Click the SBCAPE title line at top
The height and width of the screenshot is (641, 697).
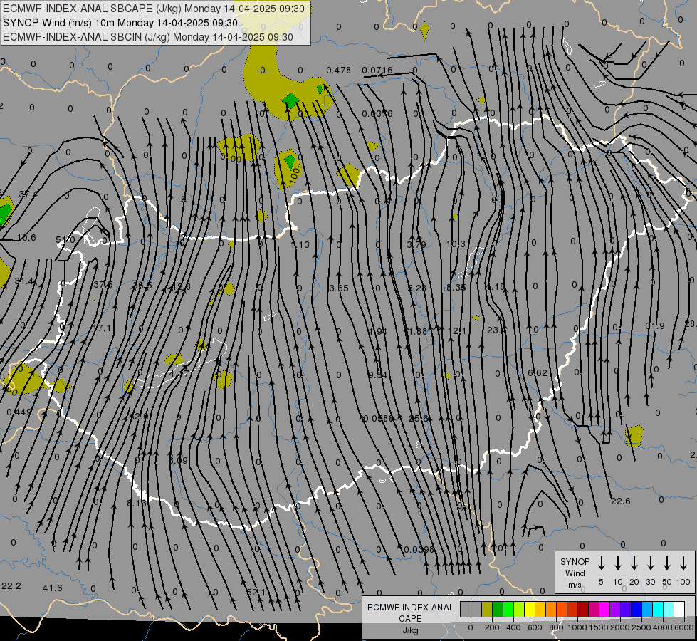(x=154, y=9)
